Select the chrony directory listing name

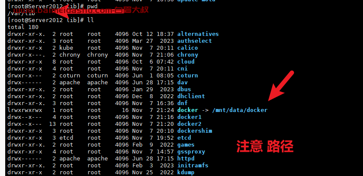tap(187, 55)
